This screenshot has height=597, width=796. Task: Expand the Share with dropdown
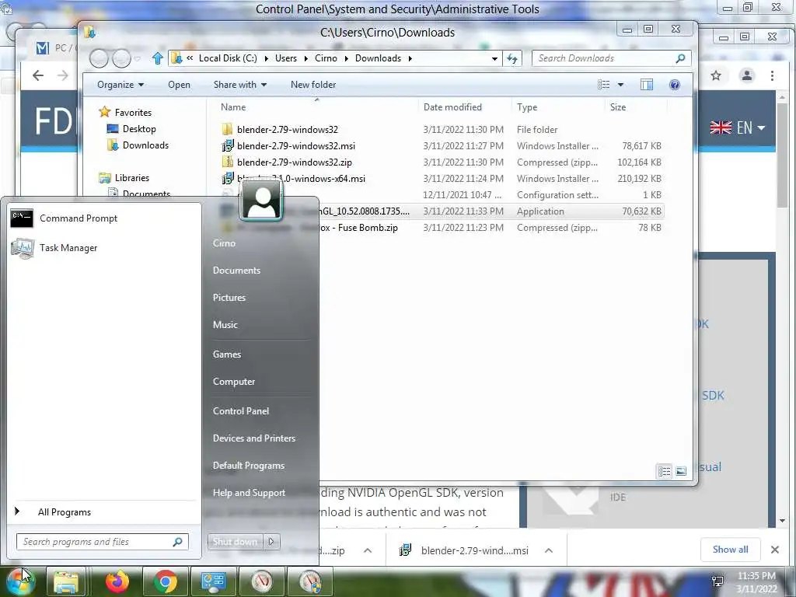pyautogui.click(x=240, y=85)
